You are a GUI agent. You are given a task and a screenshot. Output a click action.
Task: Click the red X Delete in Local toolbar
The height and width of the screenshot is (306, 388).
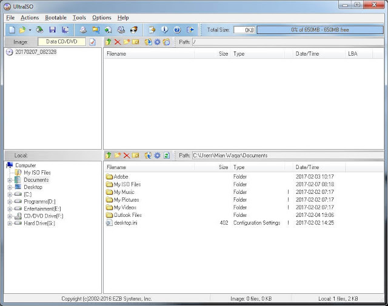tap(127, 155)
